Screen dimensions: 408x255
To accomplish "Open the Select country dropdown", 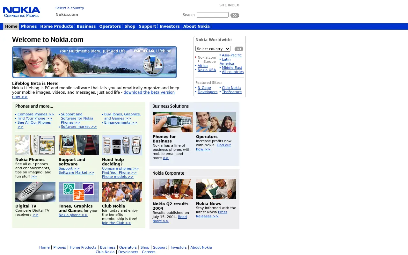I will pyautogui.click(x=213, y=49).
